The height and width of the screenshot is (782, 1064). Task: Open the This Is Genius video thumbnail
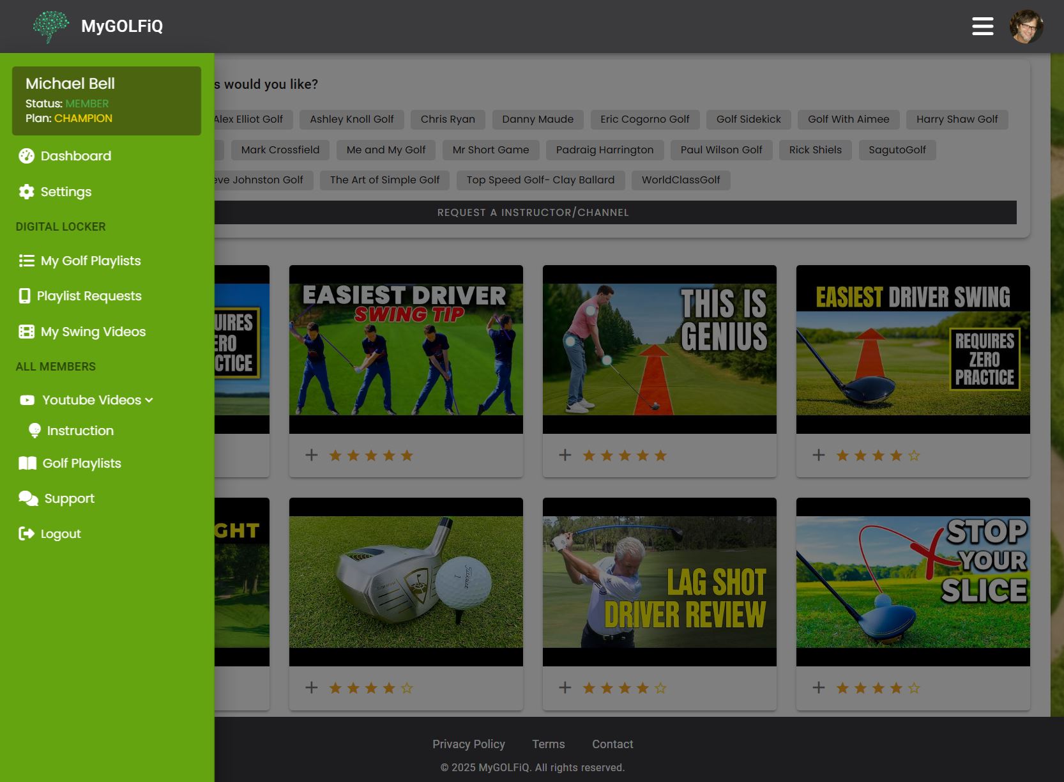(x=660, y=349)
